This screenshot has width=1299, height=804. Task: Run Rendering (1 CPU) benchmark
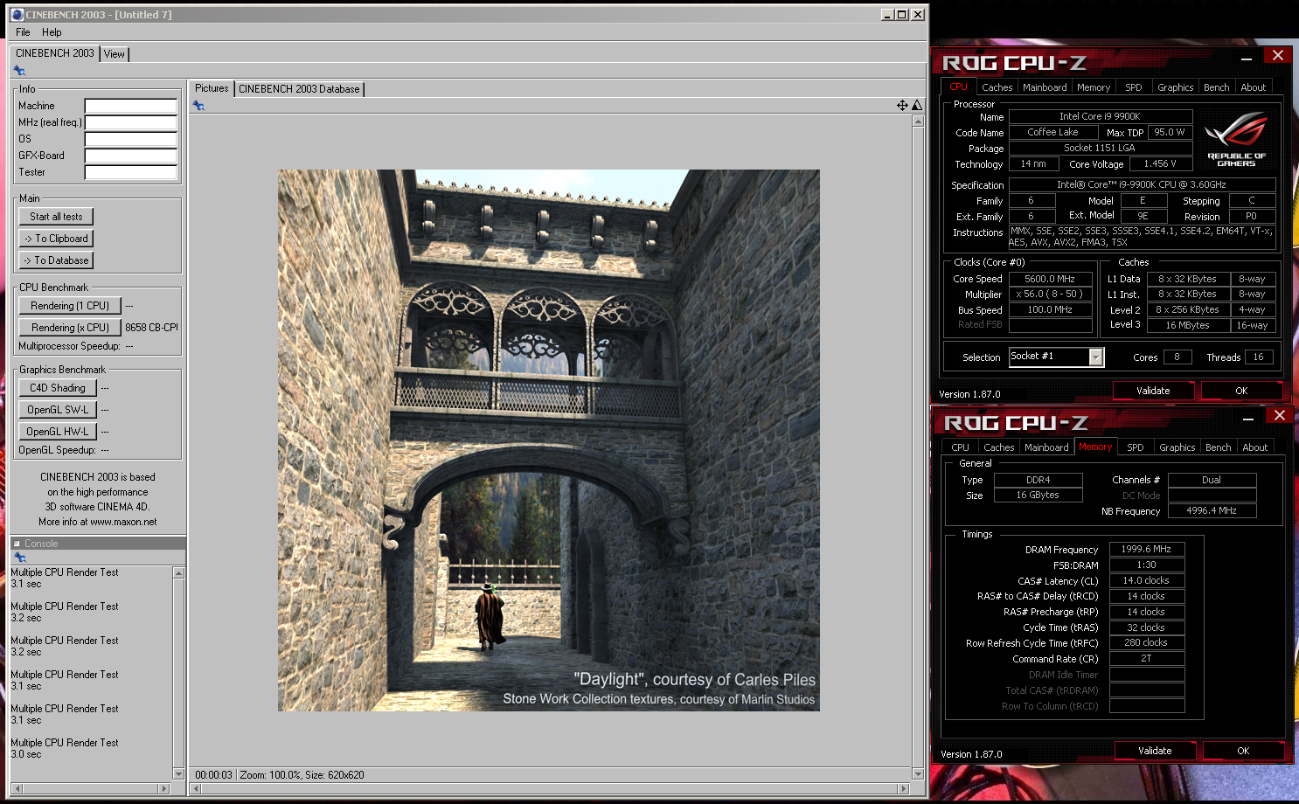point(70,306)
